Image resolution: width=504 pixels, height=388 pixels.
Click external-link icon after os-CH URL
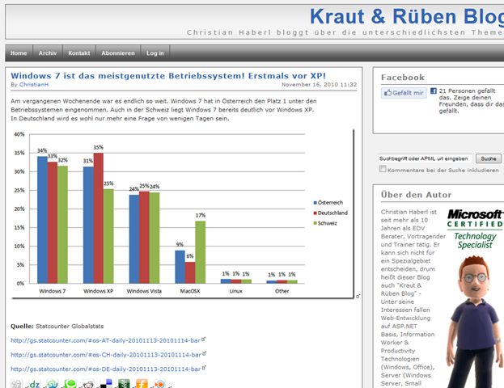point(205,353)
